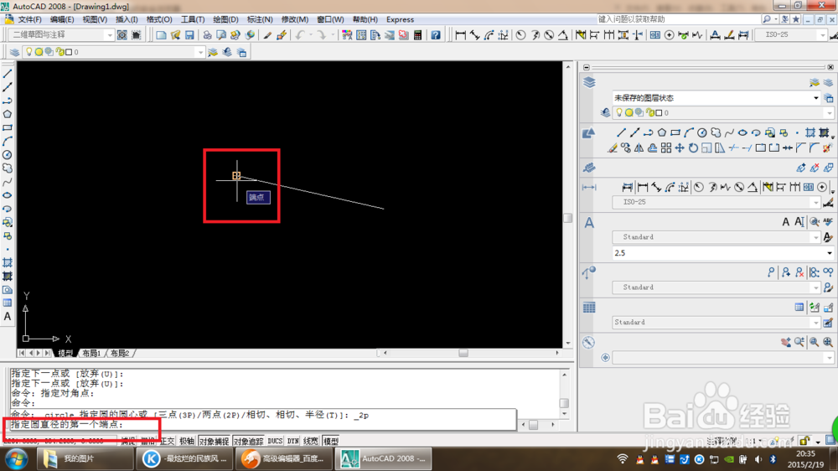The image size is (838, 471).
Task: Click the Mirror tool in dashboard panel
Action: 639,148
